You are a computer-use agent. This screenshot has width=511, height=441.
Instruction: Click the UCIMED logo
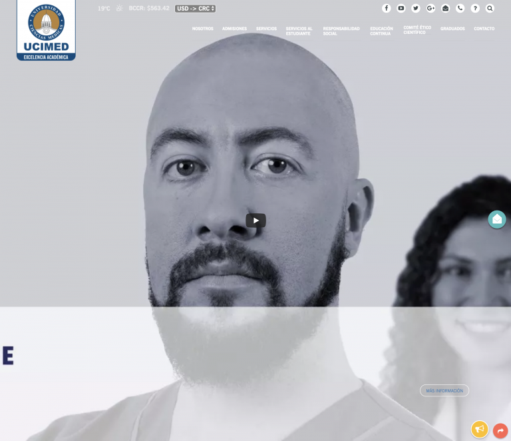pos(46,31)
